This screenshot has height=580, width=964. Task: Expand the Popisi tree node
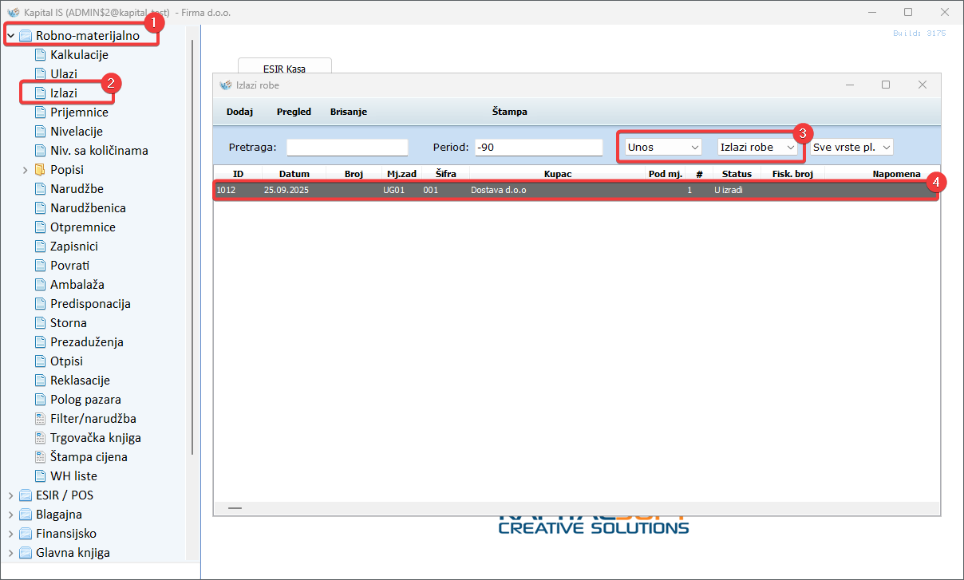(26, 170)
